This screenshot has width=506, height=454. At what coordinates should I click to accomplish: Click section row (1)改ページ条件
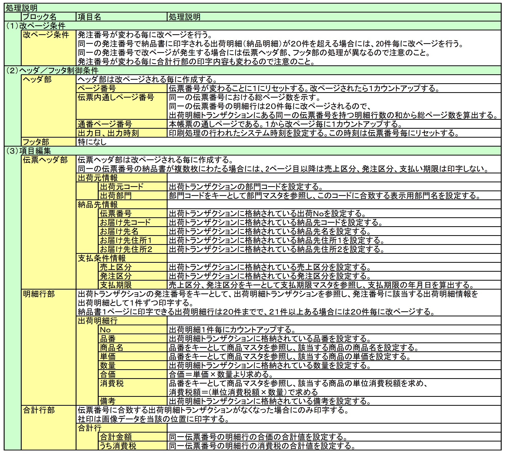point(253,26)
